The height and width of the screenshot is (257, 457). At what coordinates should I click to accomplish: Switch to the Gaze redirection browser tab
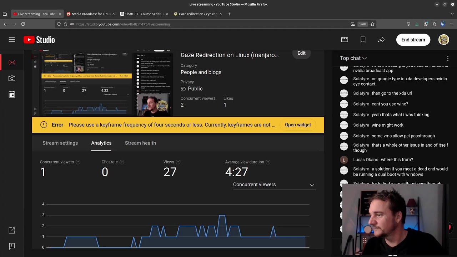click(198, 14)
